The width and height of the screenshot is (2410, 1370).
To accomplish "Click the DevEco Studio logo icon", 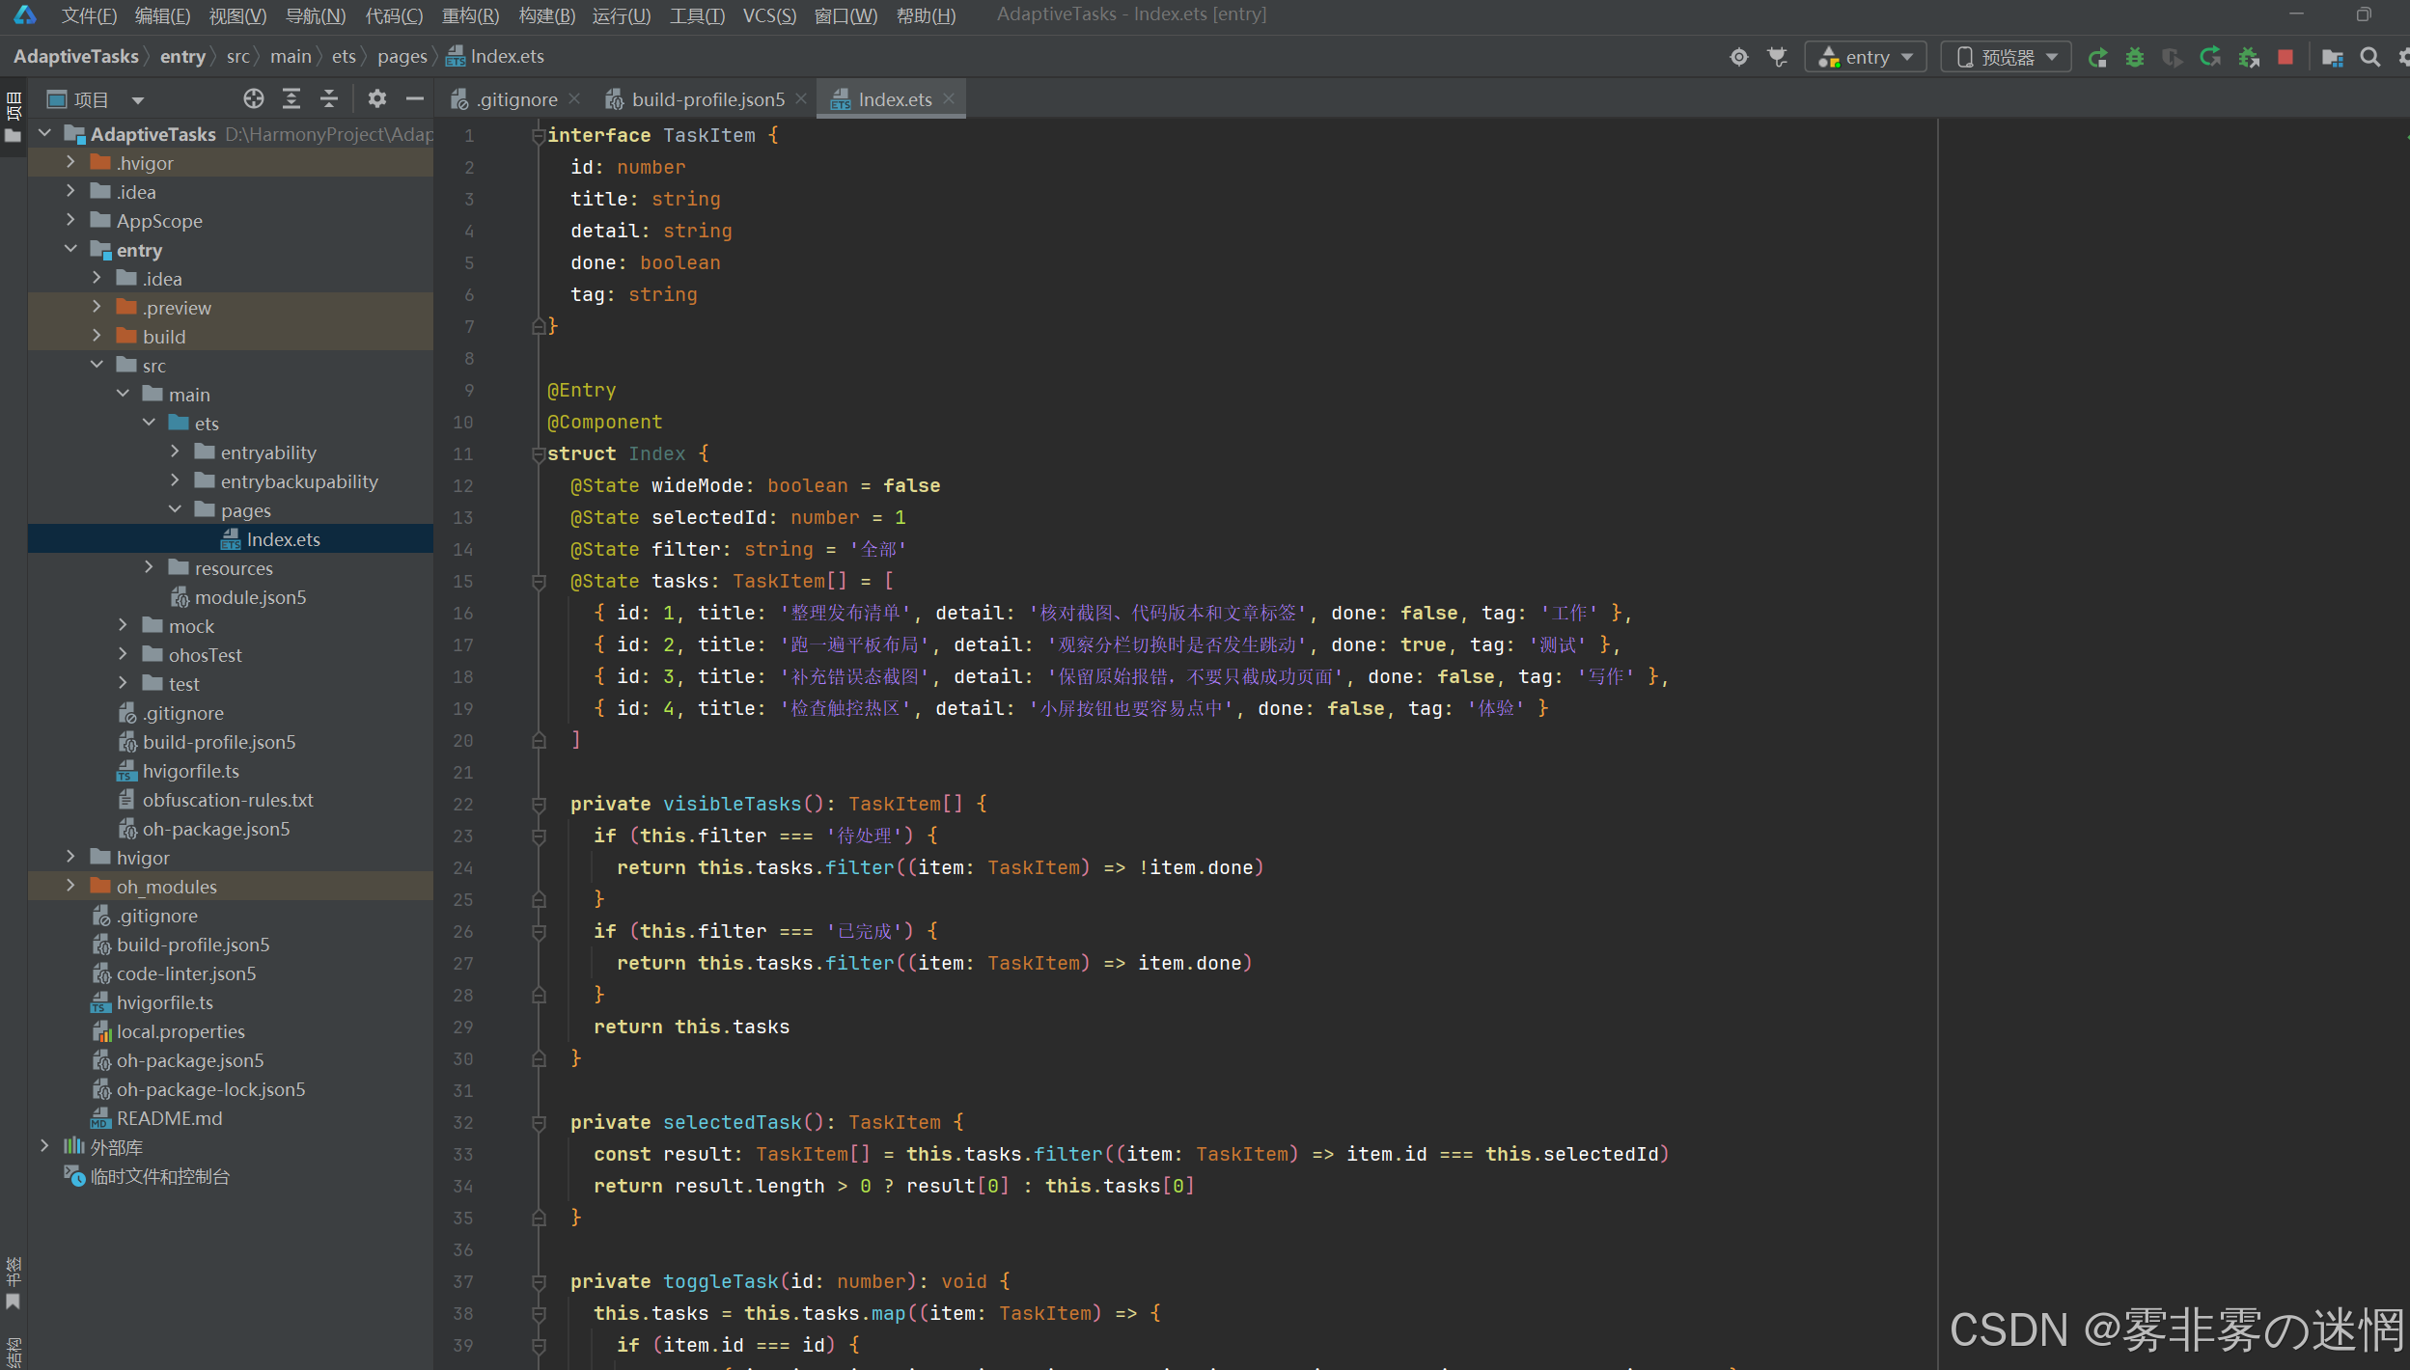I will (x=25, y=14).
